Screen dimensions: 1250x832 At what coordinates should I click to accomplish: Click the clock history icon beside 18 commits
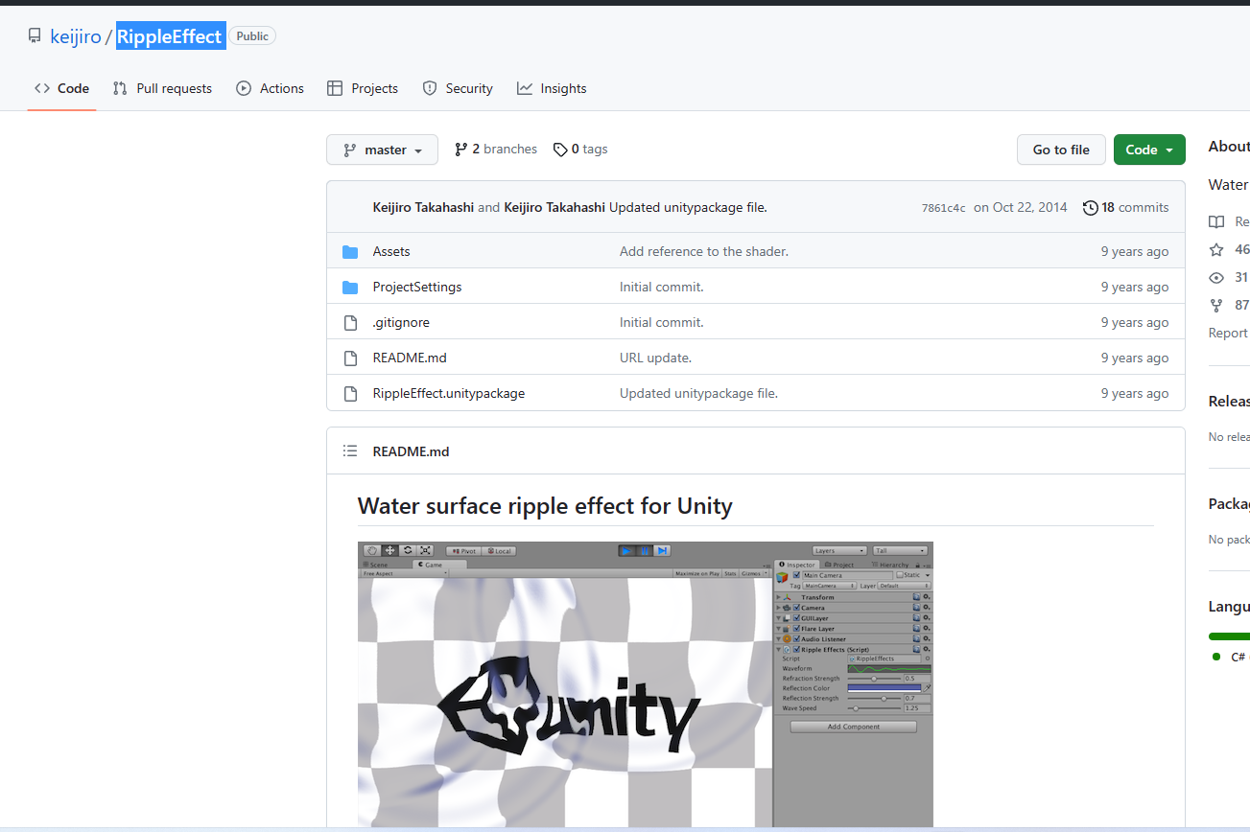click(x=1090, y=207)
